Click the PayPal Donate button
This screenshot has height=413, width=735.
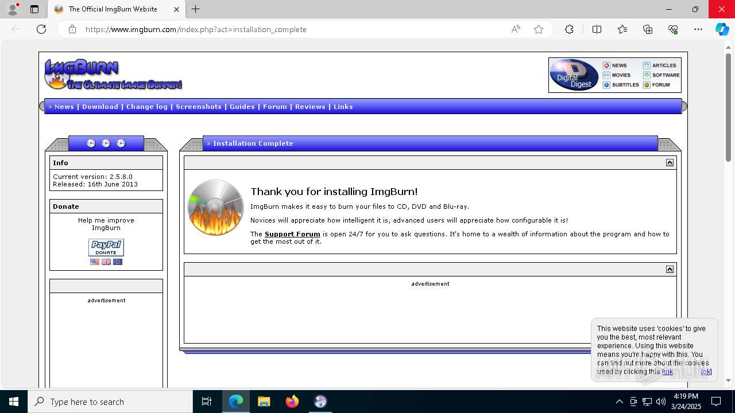coord(106,247)
